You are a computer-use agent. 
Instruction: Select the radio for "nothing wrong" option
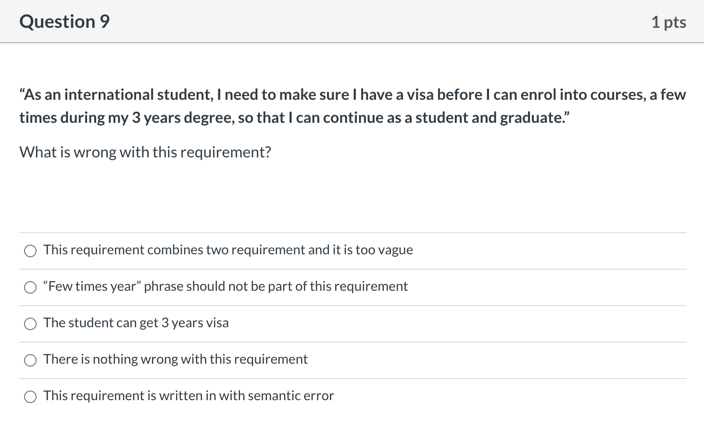click(30, 360)
